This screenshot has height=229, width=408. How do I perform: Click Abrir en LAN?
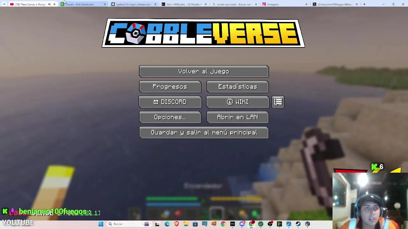237,117
